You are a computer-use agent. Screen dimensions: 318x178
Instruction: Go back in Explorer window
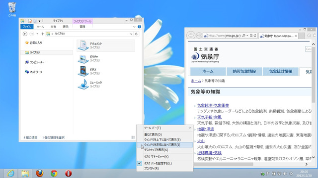[x=25, y=34]
